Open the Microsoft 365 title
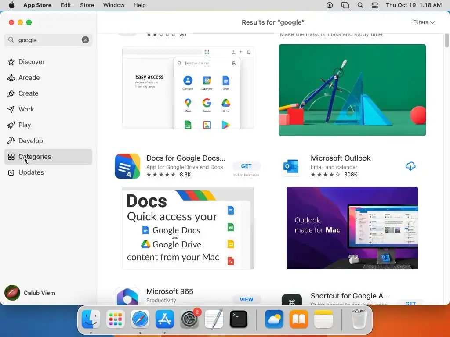The image size is (450, 337). (170, 291)
